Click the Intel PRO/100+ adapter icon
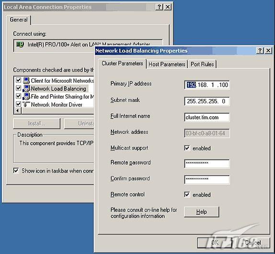This screenshot has height=254, width=275. click(20, 44)
